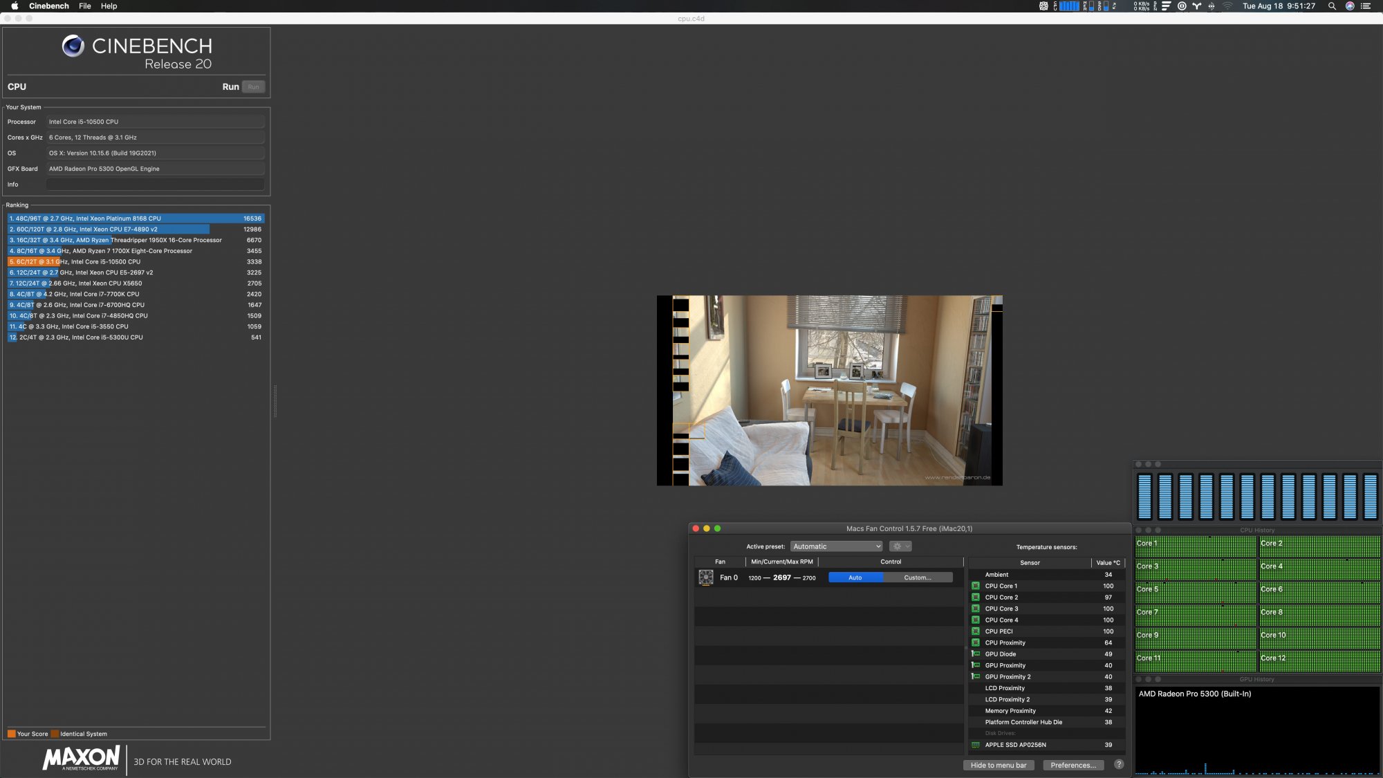Open the help question mark in Macs Fan Control
Screen dimensions: 1383x778
(1119, 764)
